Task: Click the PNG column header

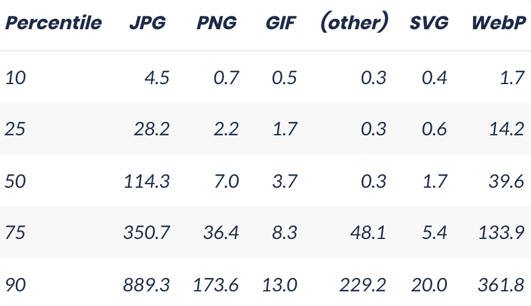Action: pos(217,23)
